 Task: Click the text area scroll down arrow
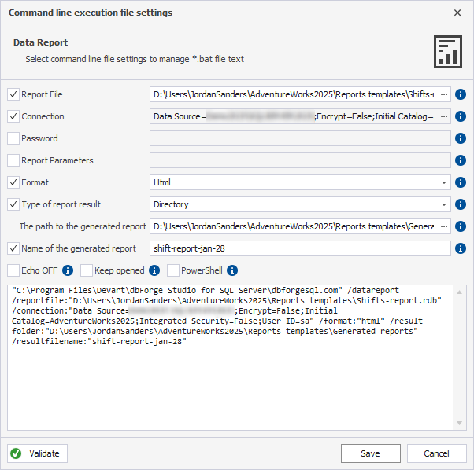[x=460, y=424]
